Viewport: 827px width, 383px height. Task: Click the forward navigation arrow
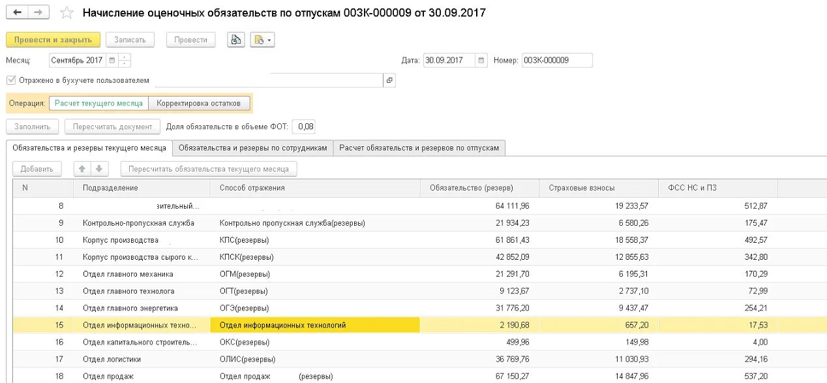pyautogui.click(x=37, y=12)
